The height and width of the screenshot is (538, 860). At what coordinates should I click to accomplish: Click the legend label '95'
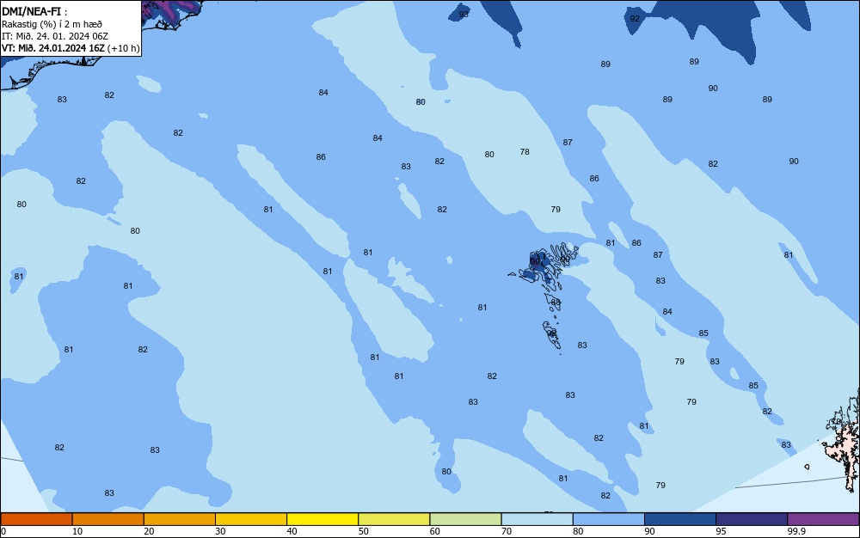tap(721, 531)
